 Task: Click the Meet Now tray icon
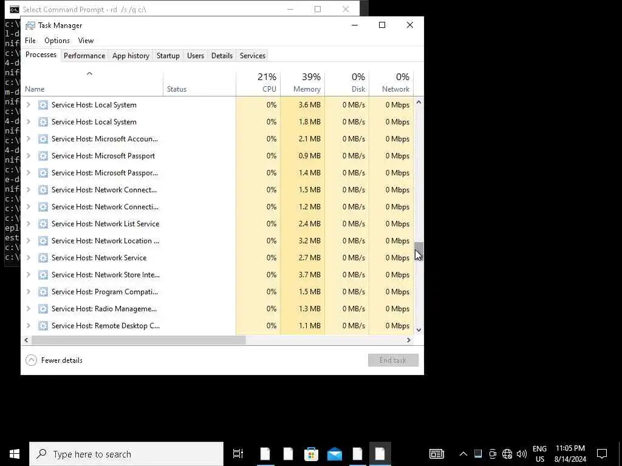[492, 454]
